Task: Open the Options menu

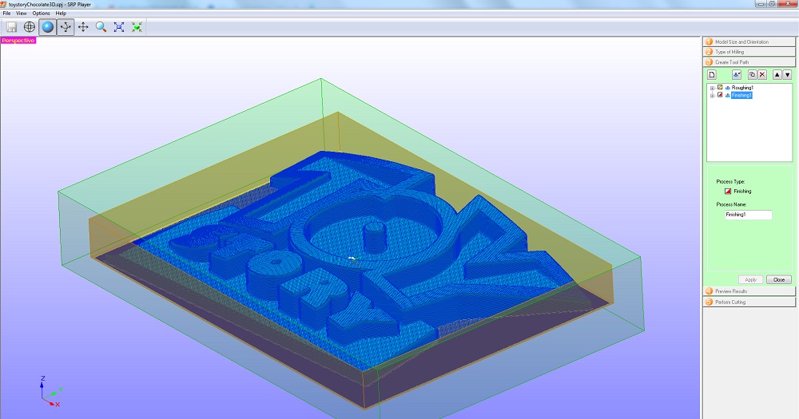Action: pos(42,14)
